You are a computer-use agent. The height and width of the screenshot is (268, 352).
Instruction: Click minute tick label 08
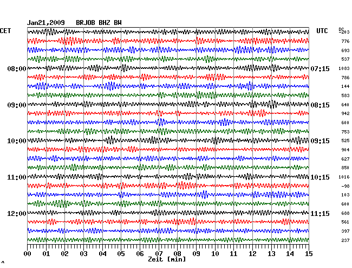[177, 254]
